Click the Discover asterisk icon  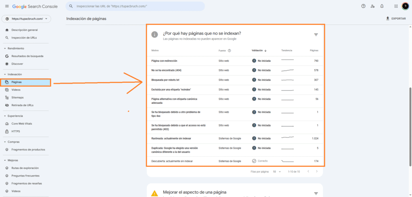(7, 64)
